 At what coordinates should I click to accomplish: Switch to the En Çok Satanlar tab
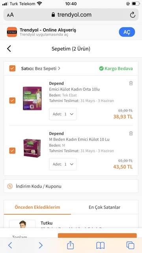coord(105,207)
